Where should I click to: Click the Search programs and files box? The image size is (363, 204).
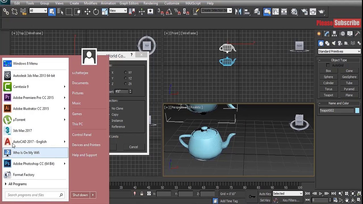(35, 195)
